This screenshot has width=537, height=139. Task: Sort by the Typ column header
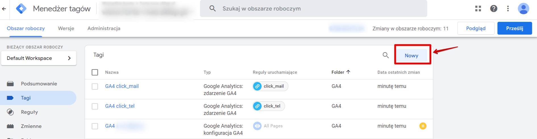(207, 72)
